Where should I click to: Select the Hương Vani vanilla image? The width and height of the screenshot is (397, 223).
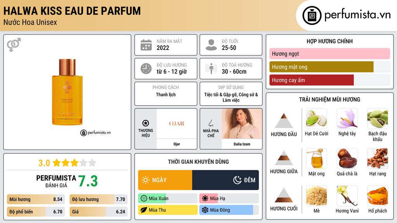(x=347, y=196)
